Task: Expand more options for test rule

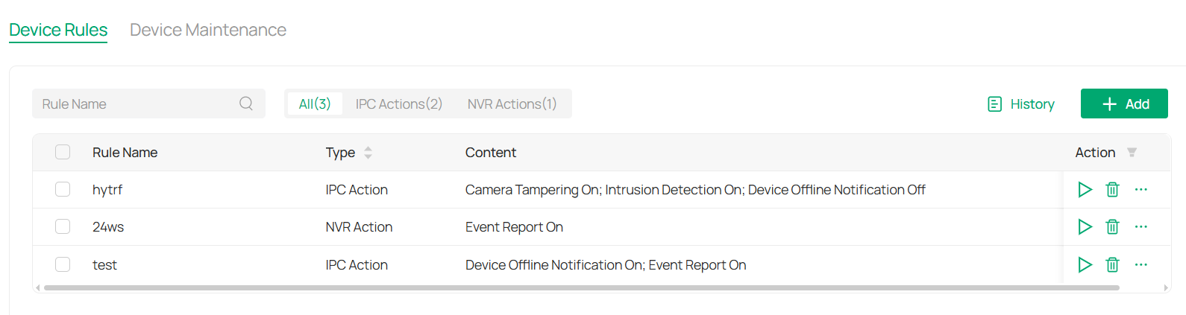Action: pyautogui.click(x=1140, y=264)
